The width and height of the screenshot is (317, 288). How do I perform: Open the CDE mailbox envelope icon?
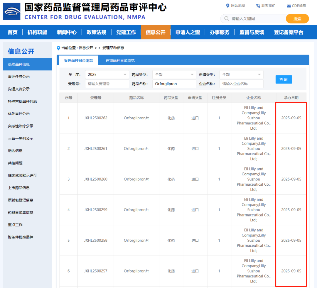(x=289, y=6)
